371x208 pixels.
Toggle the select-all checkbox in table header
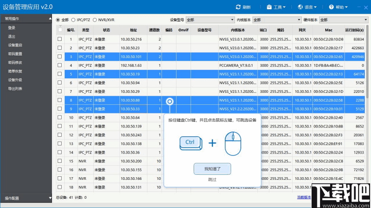pos(60,30)
